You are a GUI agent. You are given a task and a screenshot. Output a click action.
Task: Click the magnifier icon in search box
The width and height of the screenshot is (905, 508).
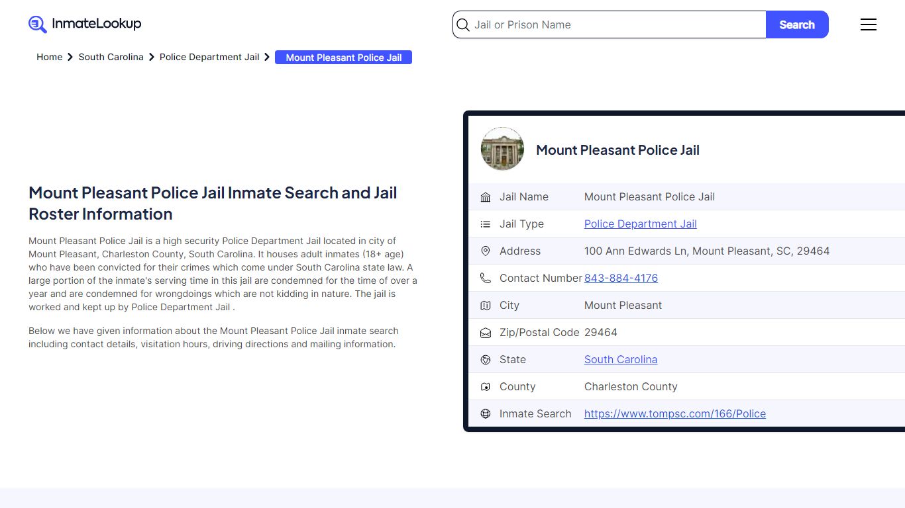(463, 25)
